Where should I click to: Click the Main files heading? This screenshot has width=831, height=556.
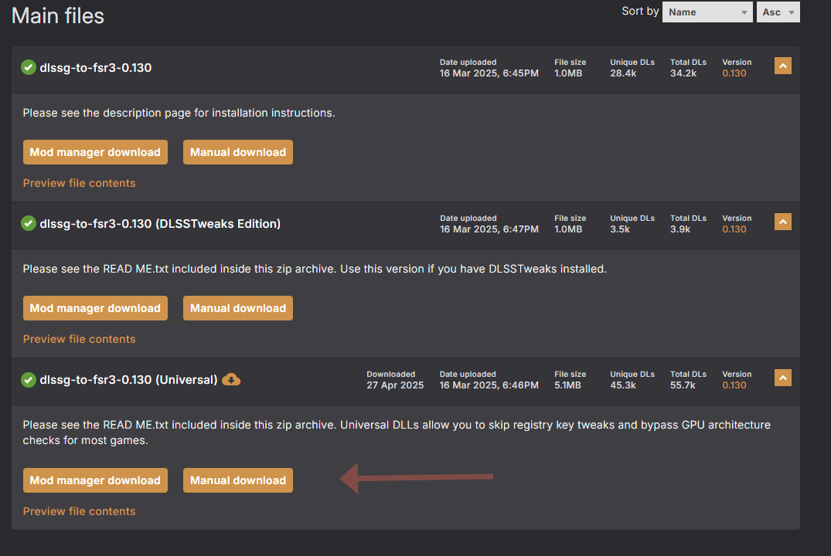pos(58,16)
